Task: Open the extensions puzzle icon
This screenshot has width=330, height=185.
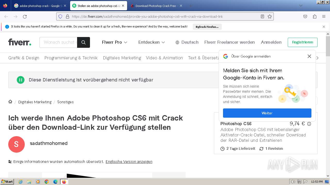Action: pyautogui.click(x=315, y=16)
